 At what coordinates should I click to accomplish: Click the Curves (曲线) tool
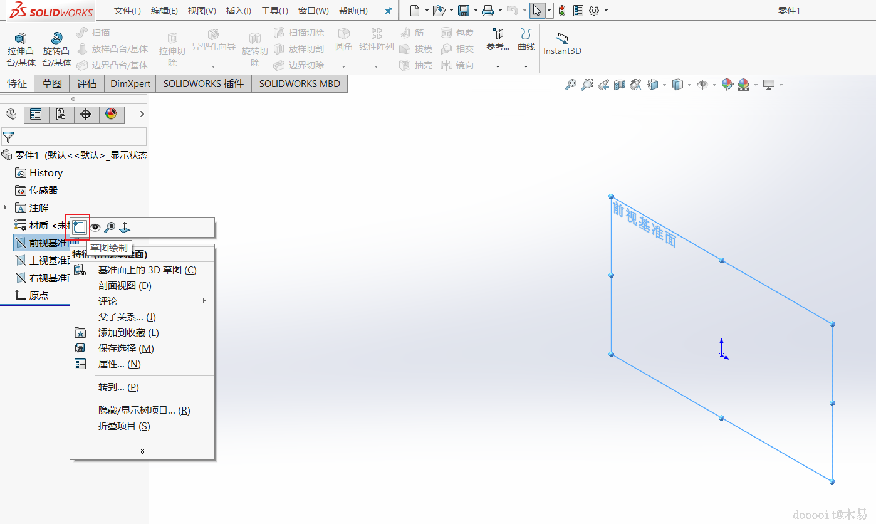click(x=526, y=41)
